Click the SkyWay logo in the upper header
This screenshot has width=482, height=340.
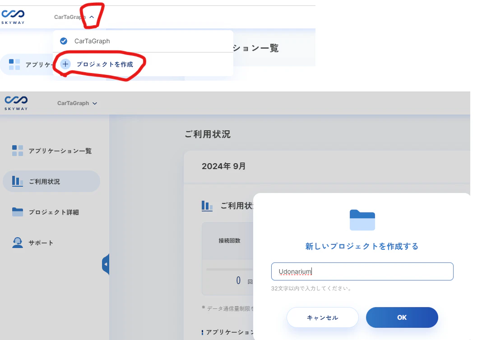13,17
